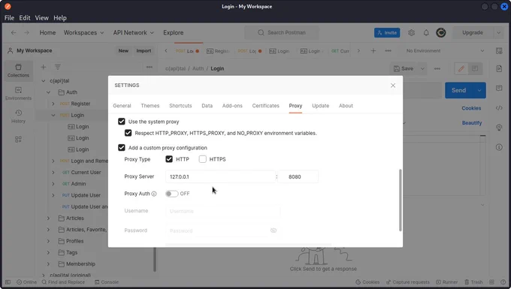The width and height of the screenshot is (511, 289).
Task: Uncheck Use the system proxy
Action: click(122, 122)
